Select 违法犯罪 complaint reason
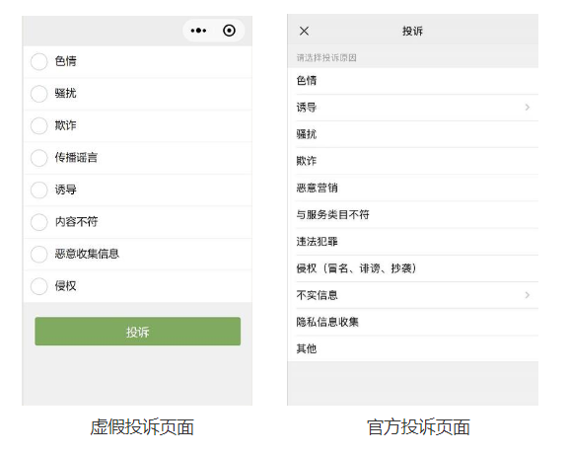 pyautogui.click(x=412, y=242)
